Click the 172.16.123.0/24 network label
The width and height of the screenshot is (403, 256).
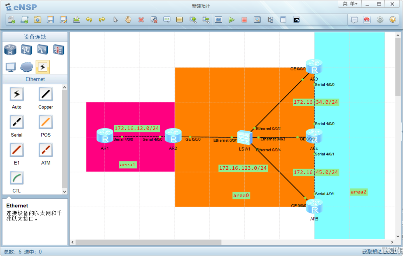tap(243, 168)
